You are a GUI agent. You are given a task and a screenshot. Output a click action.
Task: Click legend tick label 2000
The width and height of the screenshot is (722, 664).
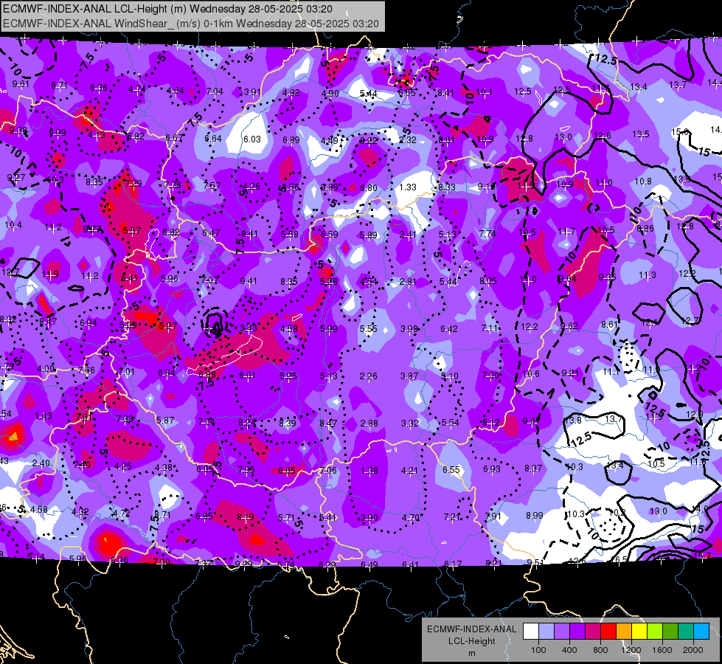(693, 650)
